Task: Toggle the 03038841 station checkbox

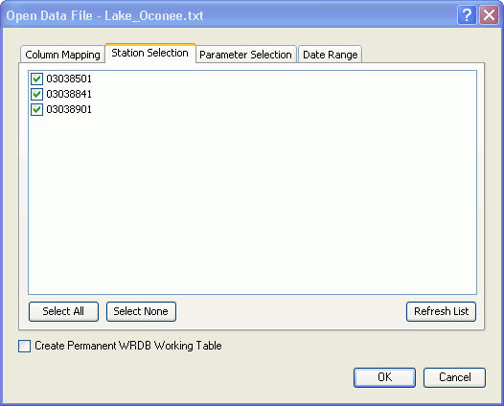Action: 36,94
